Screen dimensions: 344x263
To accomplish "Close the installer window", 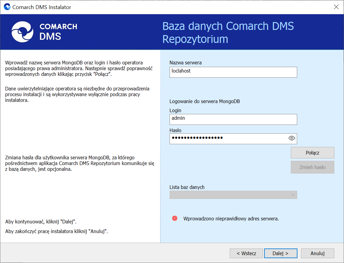I will [336, 7].
